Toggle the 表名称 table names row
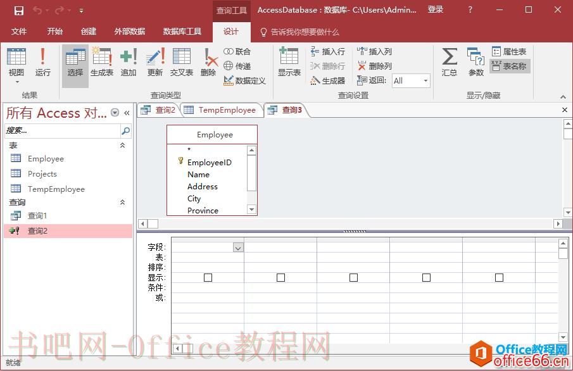573x371 pixels. (510, 66)
